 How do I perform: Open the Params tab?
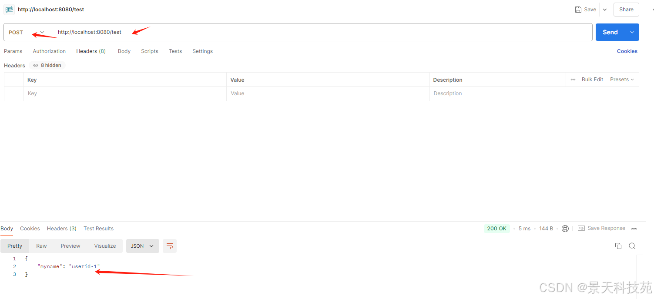pos(13,51)
